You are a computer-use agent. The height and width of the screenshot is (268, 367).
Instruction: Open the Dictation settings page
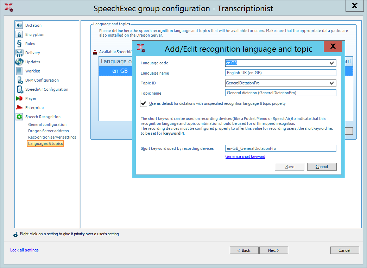[33, 25]
